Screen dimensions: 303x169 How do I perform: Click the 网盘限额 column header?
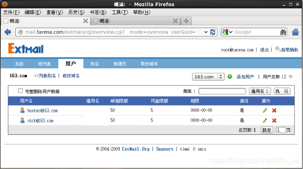coord(160,101)
